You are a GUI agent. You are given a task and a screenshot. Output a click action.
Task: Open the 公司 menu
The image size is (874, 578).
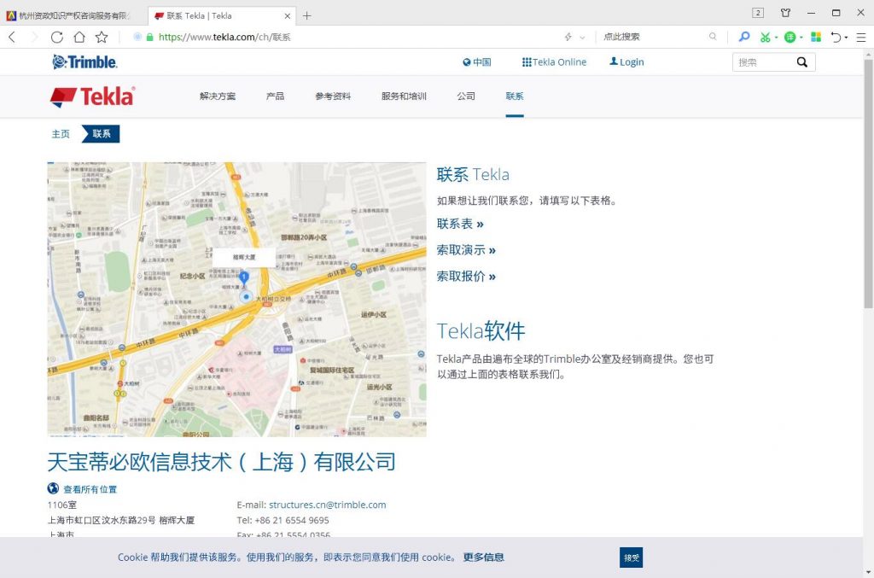pyautogui.click(x=466, y=96)
